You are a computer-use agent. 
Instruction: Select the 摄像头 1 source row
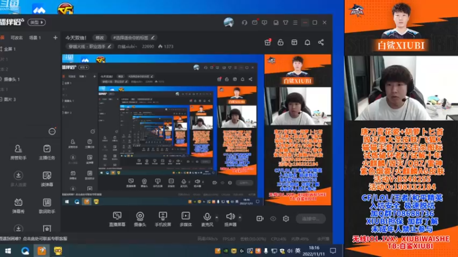click(x=29, y=79)
